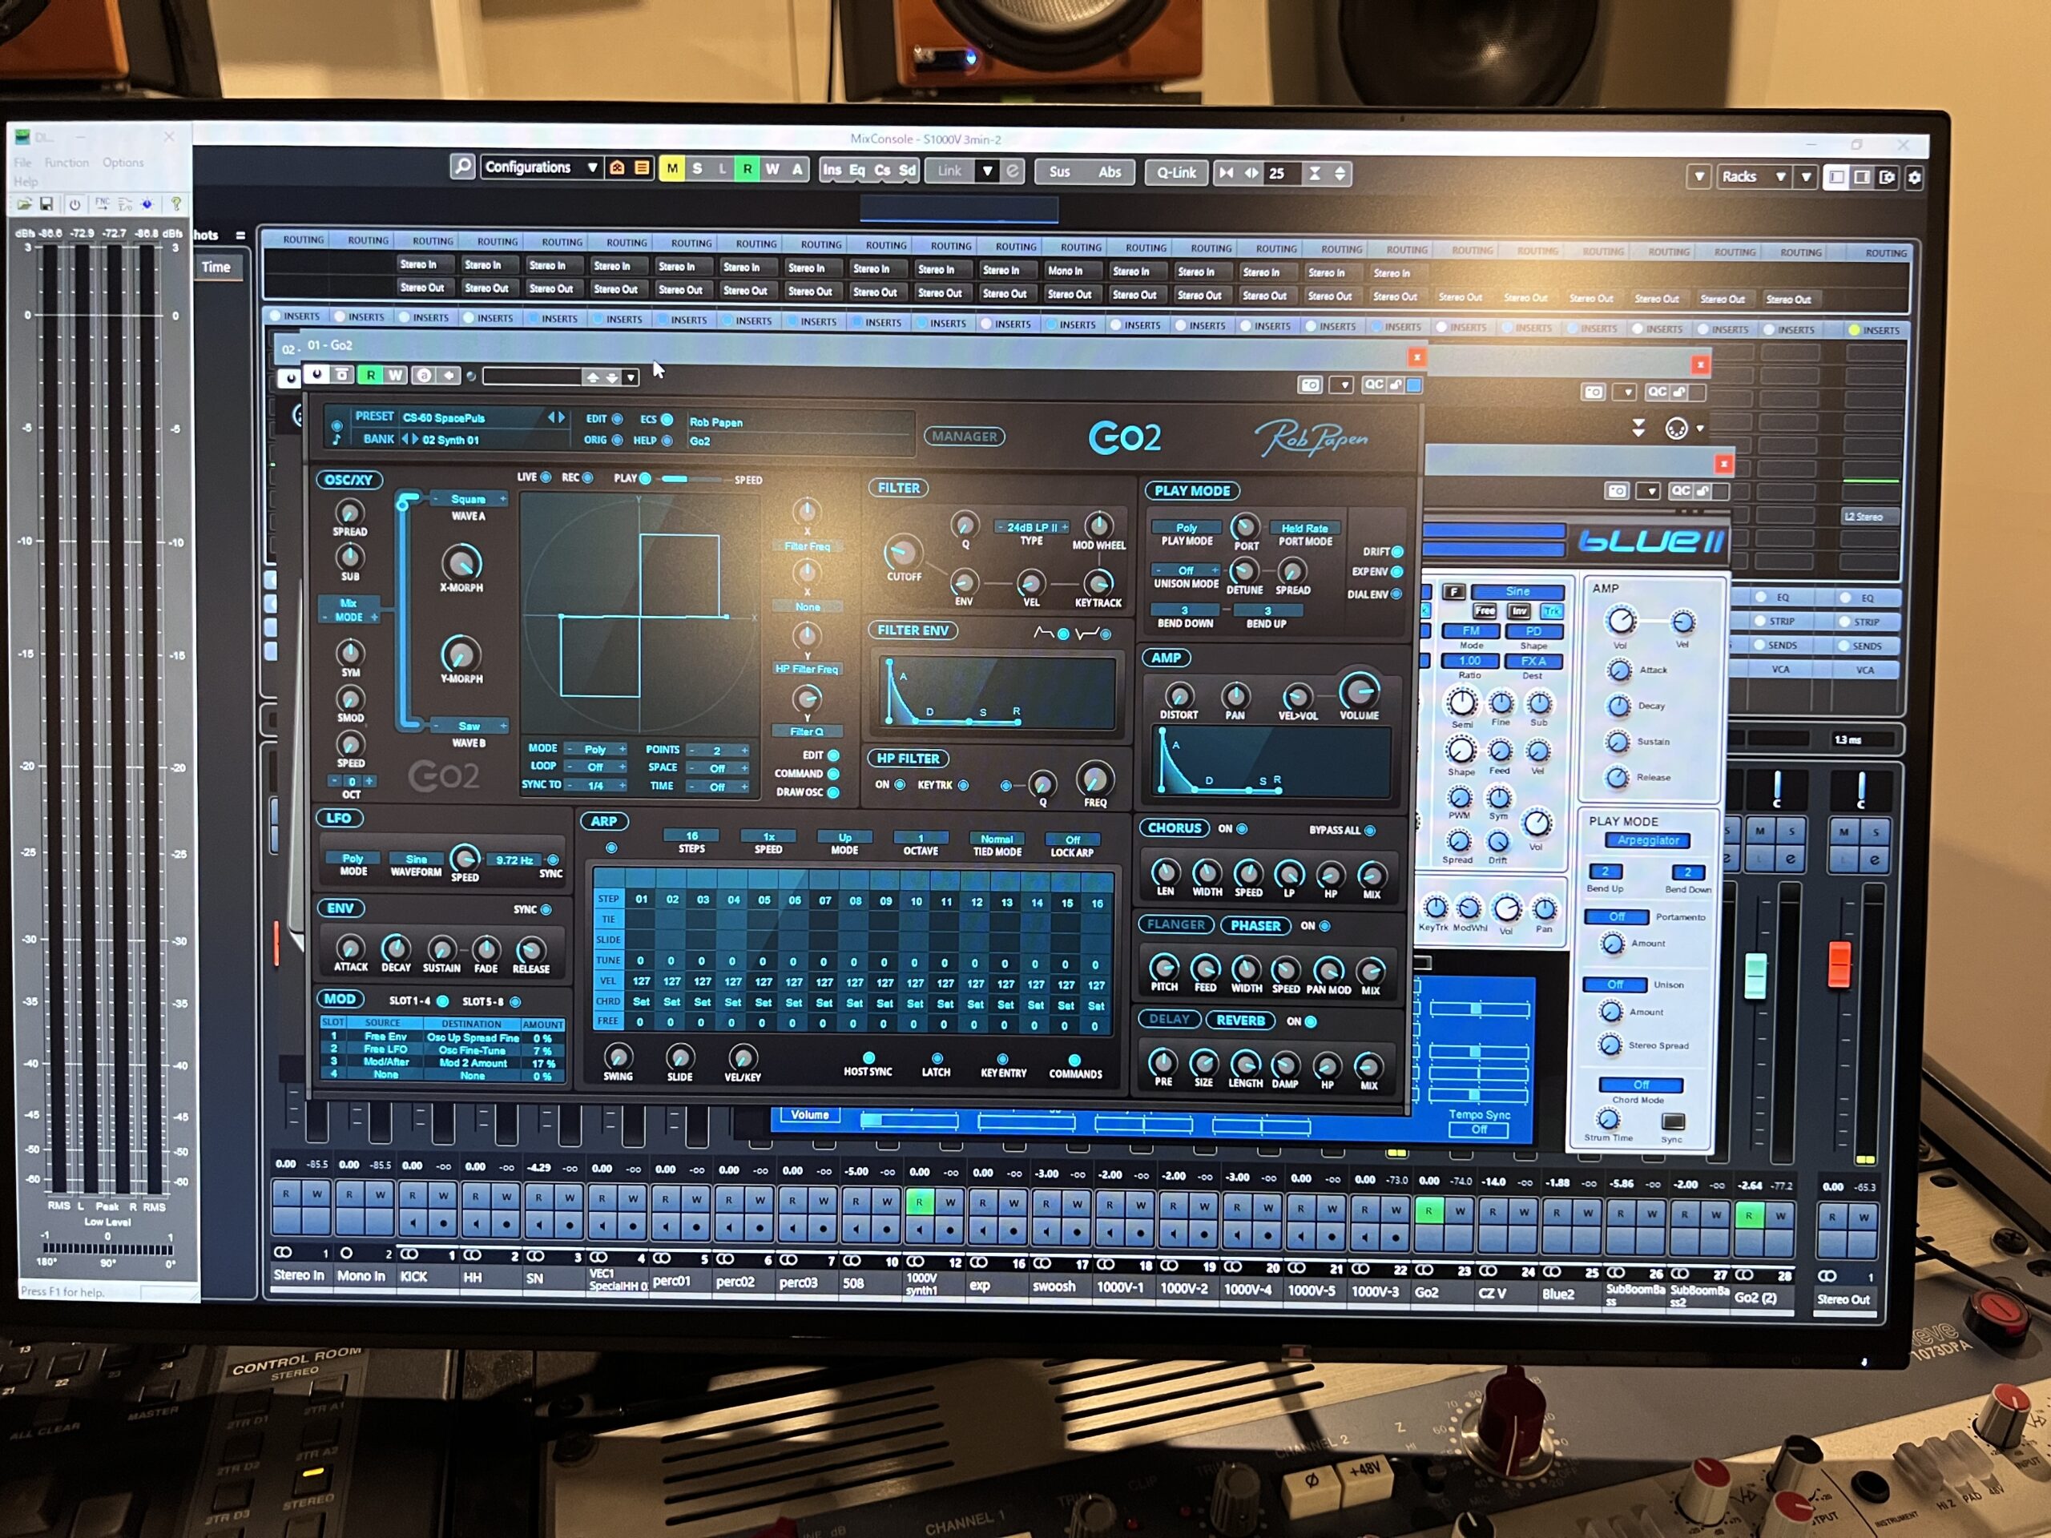Toggle the global W write automation button
The width and height of the screenshot is (2051, 1538).
(x=772, y=170)
